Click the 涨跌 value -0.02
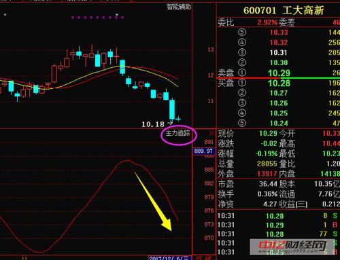Image resolution: width=340 pixels, height=260 pixels. point(269,143)
